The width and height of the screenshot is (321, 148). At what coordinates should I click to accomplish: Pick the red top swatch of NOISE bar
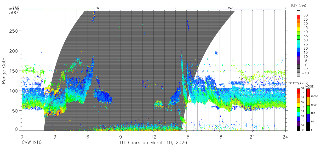308,92
